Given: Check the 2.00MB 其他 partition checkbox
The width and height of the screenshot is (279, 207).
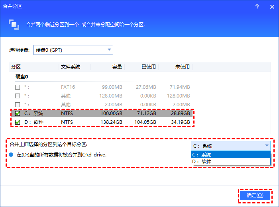Looking at the screenshot, I should (17, 104).
